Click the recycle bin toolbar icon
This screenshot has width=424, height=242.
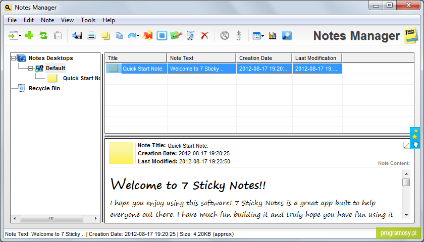(190, 35)
